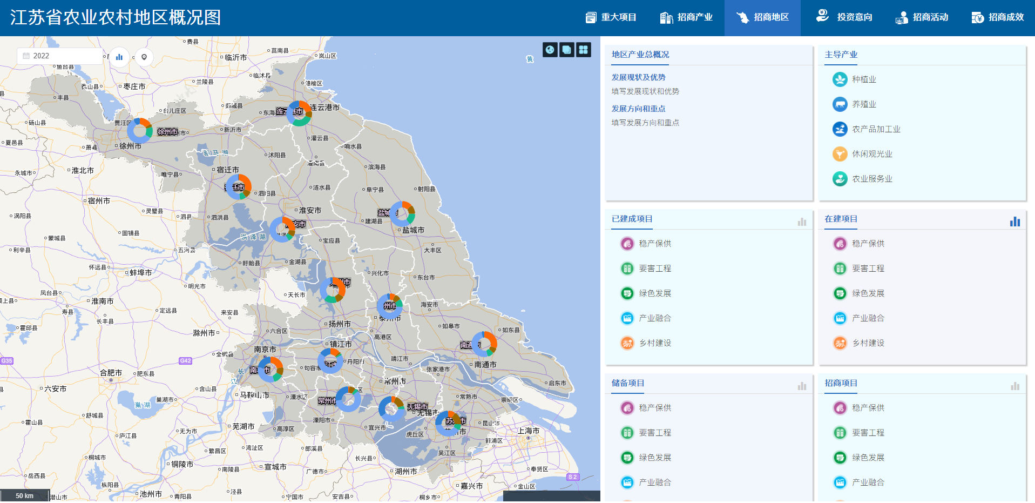Toggle the chart icon in 已建成项目 panel
The image size is (1035, 503).
(802, 222)
